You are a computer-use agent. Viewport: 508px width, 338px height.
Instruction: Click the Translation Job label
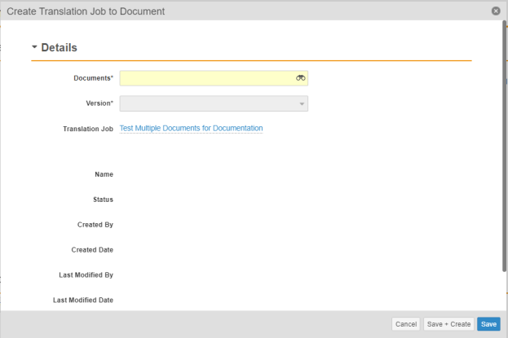(88, 129)
